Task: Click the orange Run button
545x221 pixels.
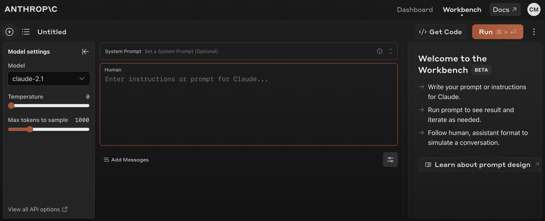Action: [498, 32]
